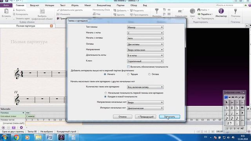Open the Начать с ноты dropdown
251x141 pixels.
coord(145,33)
